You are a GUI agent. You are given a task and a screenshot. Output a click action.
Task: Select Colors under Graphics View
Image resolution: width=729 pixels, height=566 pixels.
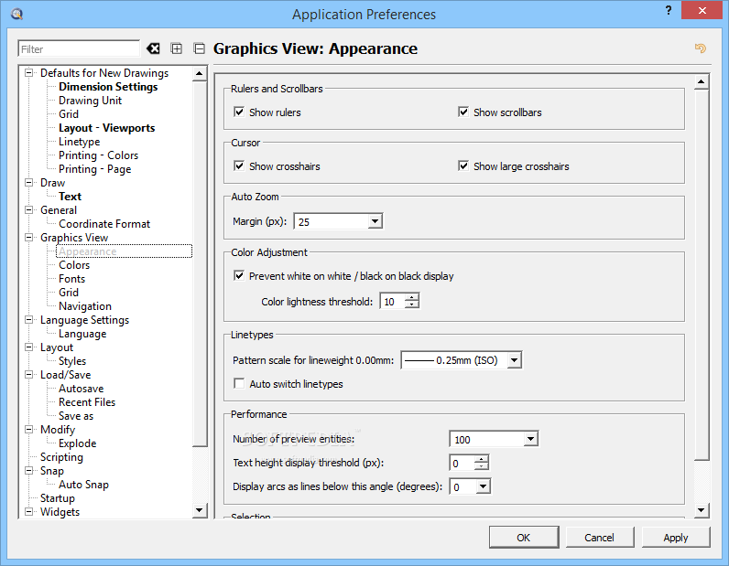(74, 265)
